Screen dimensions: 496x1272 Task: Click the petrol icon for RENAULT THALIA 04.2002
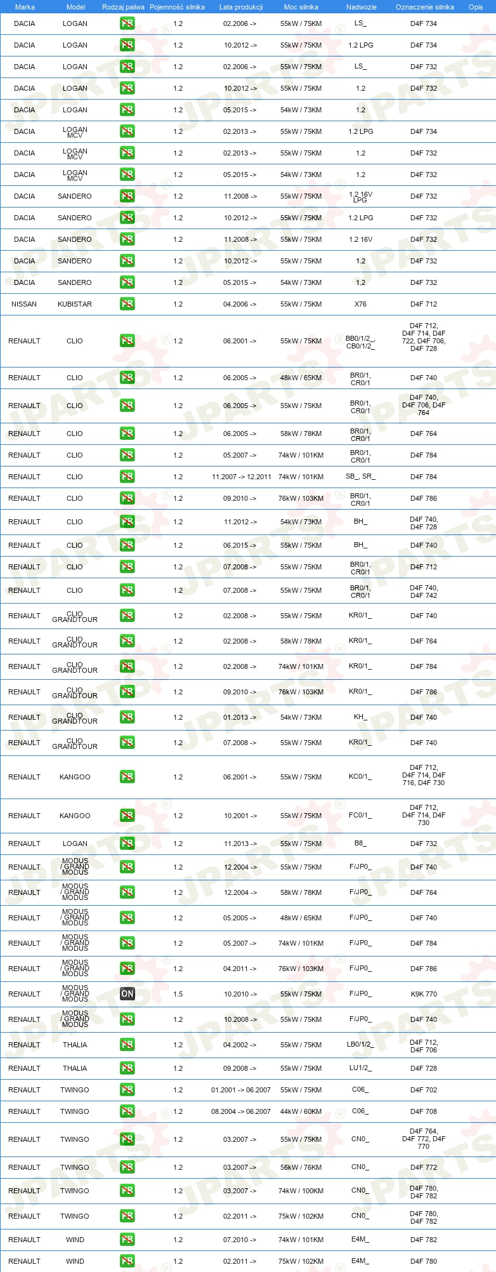[127, 1045]
